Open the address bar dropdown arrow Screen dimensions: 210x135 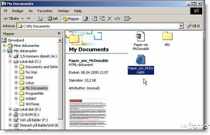181,26
